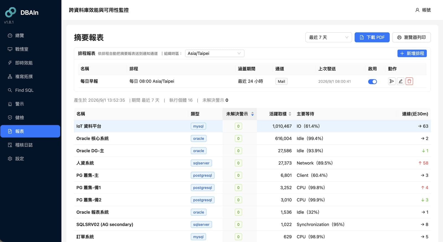This screenshot has width=443, height=242.
Task: Send 每日早報 now using arrow icon
Action: click(x=392, y=81)
